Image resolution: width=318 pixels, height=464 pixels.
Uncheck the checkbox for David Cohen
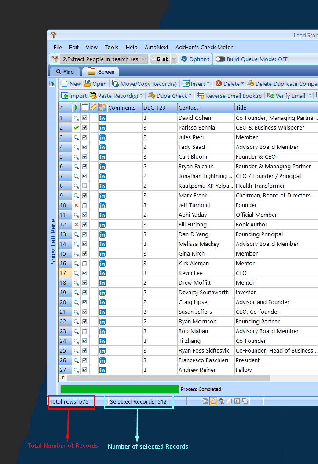(85, 118)
